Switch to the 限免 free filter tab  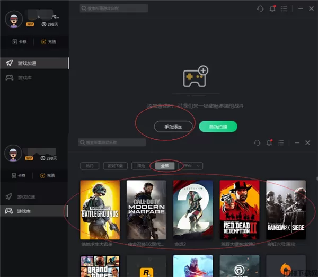coord(141,166)
